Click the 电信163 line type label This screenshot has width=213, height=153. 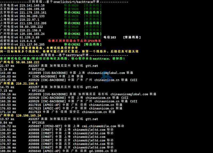tap(109, 37)
